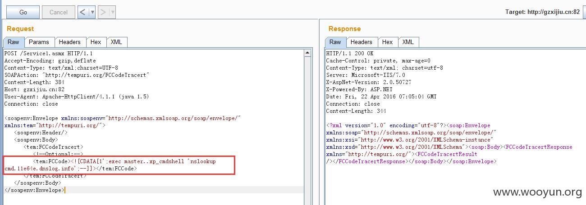The height and width of the screenshot is (205, 586).
Task: Switch to Response Headers tab
Action: pyautogui.click(x=362, y=42)
